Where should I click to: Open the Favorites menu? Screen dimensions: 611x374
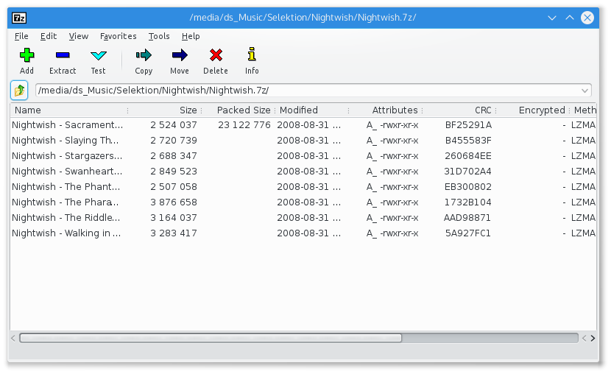(x=118, y=36)
